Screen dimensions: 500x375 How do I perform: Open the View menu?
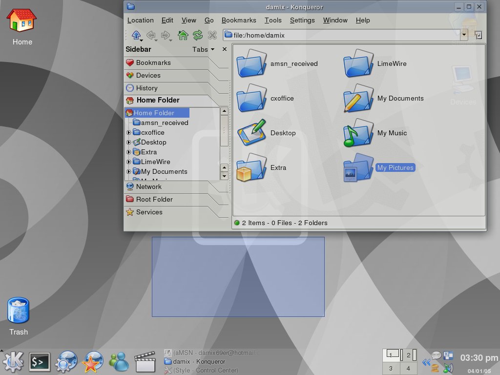tap(189, 20)
